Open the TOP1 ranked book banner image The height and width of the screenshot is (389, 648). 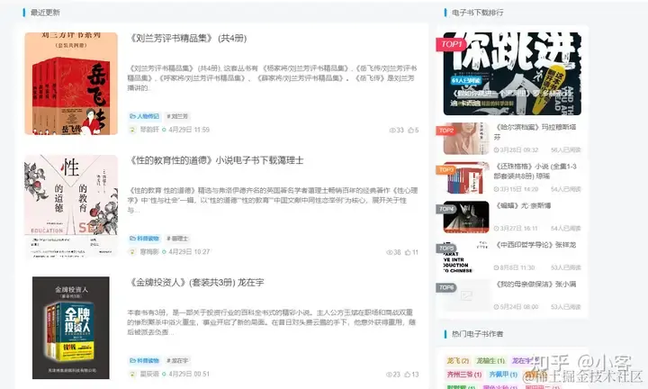click(512, 74)
